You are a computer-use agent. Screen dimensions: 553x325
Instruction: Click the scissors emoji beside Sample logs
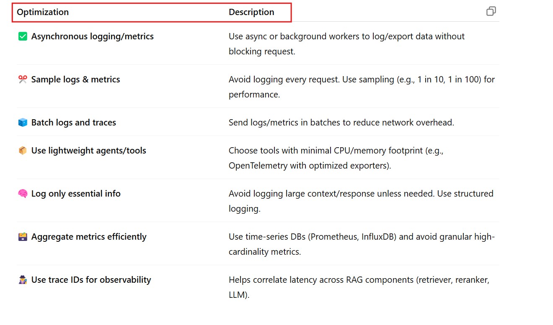(23, 79)
